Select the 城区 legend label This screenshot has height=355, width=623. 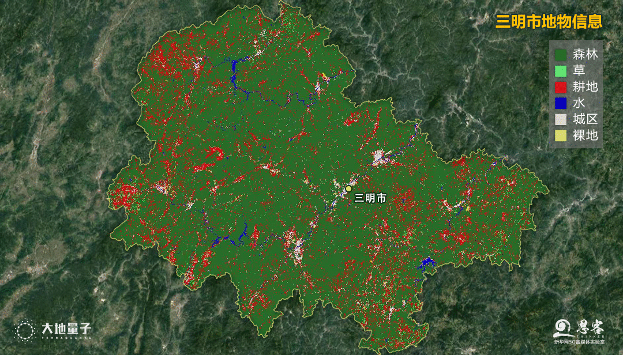tap(586, 119)
